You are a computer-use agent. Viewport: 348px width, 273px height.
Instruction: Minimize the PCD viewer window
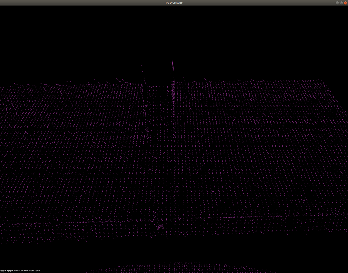[x=337, y=3]
